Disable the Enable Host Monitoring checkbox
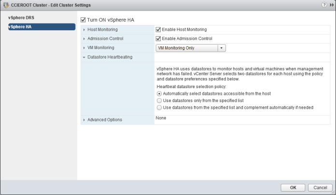 coord(158,29)
